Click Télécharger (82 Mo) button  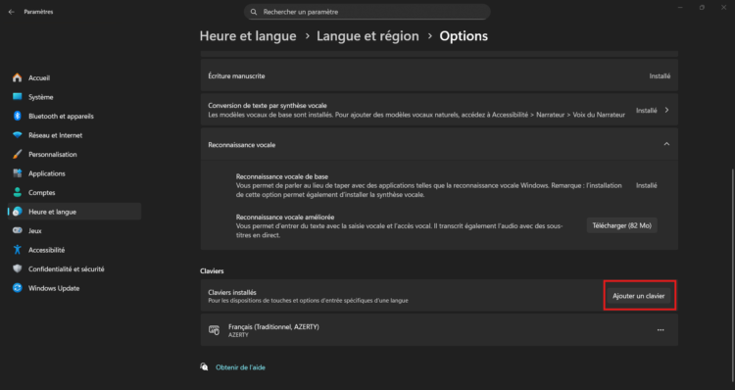coord(621,225)
